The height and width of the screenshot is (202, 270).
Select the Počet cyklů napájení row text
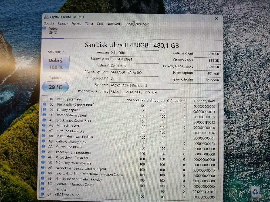coord(72,115)
